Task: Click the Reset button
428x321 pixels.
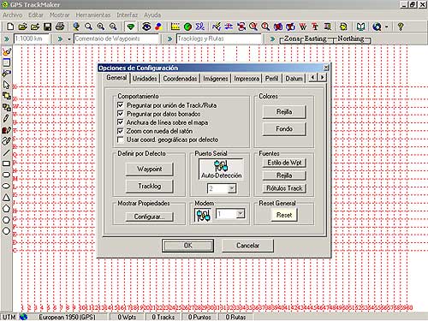Action: click(x=284, y=215)
